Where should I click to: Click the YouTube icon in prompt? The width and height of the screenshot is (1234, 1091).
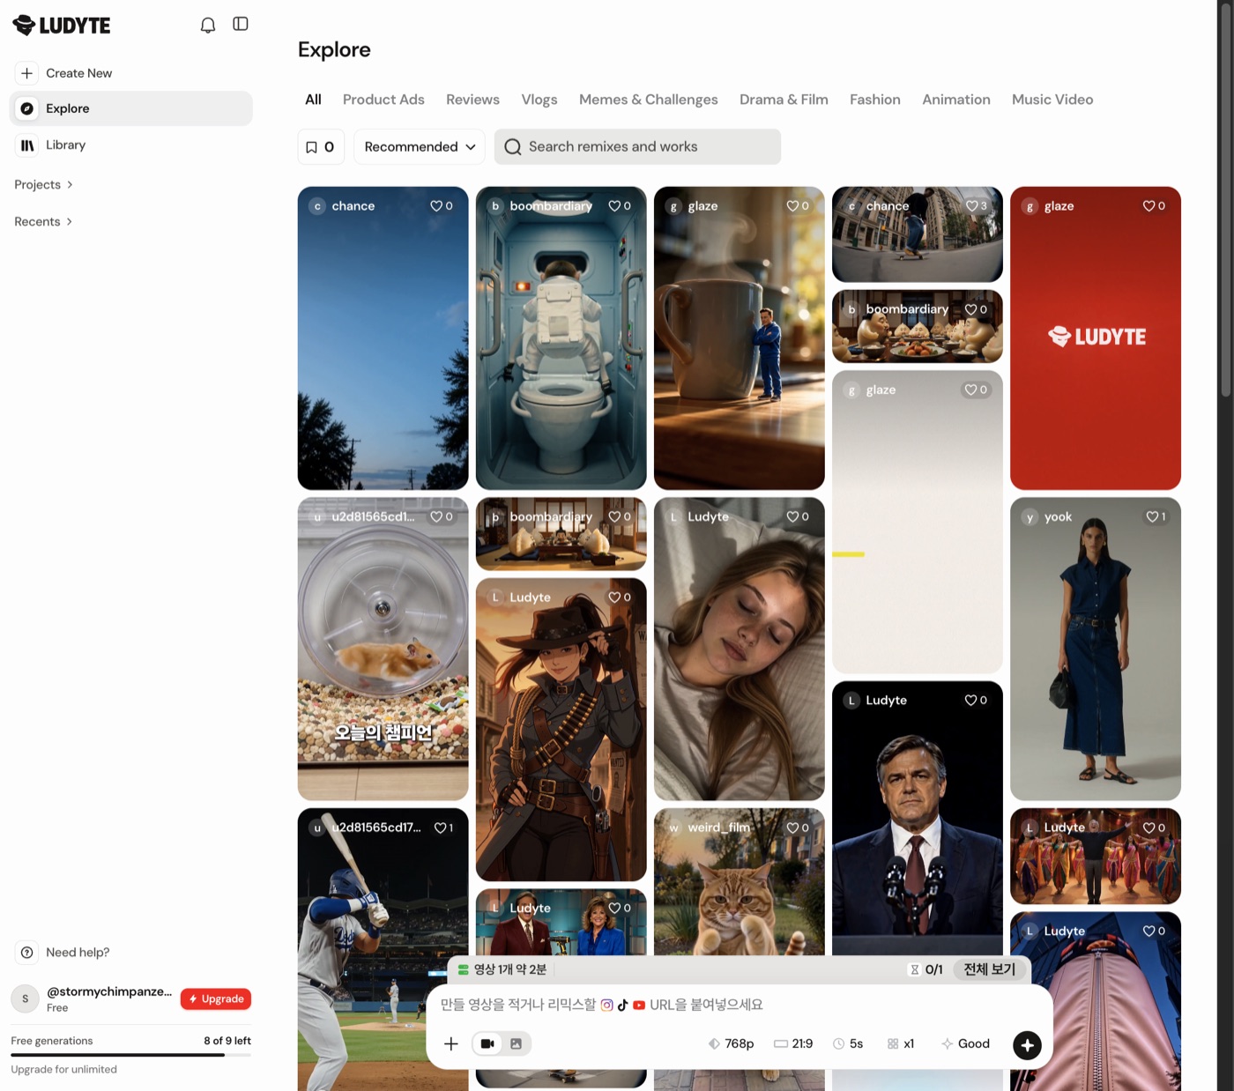click(x=639, y=1005)
